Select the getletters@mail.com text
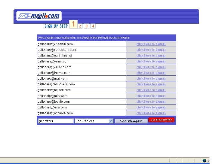Viewport: 219px width, 164px height. [x=53, y=79]
